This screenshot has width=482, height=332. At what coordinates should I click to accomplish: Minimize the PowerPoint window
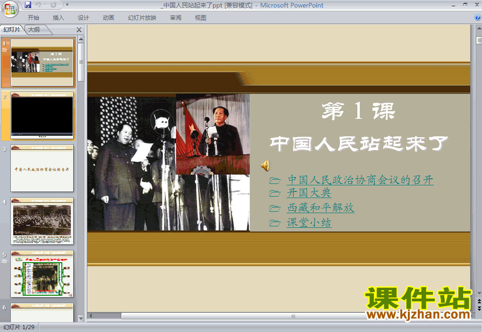(x=453, y=5)
